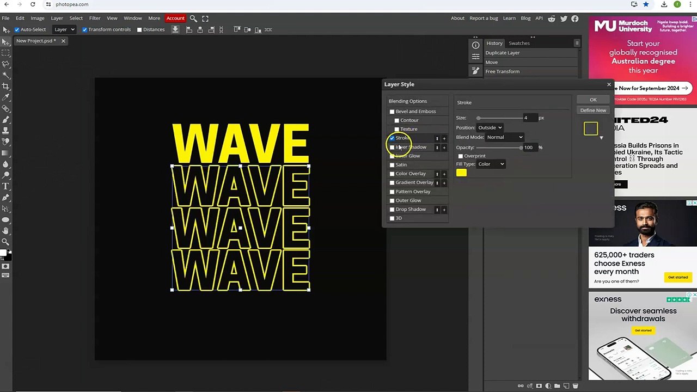Click the Account button
Viewport: 697px width, 392px height.
[175, 19]
